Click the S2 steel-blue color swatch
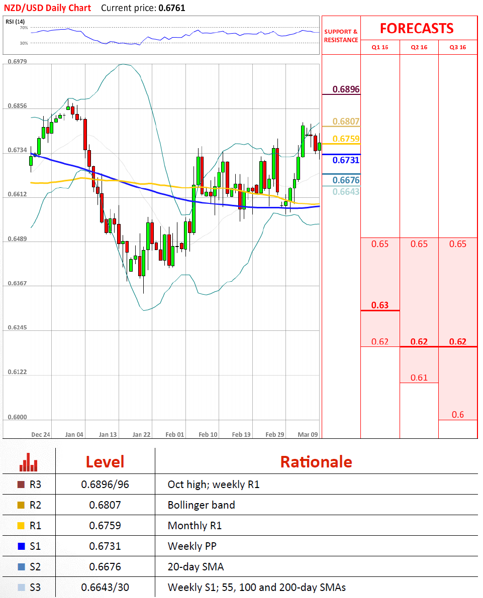483x598 pixels. [22, 567]
